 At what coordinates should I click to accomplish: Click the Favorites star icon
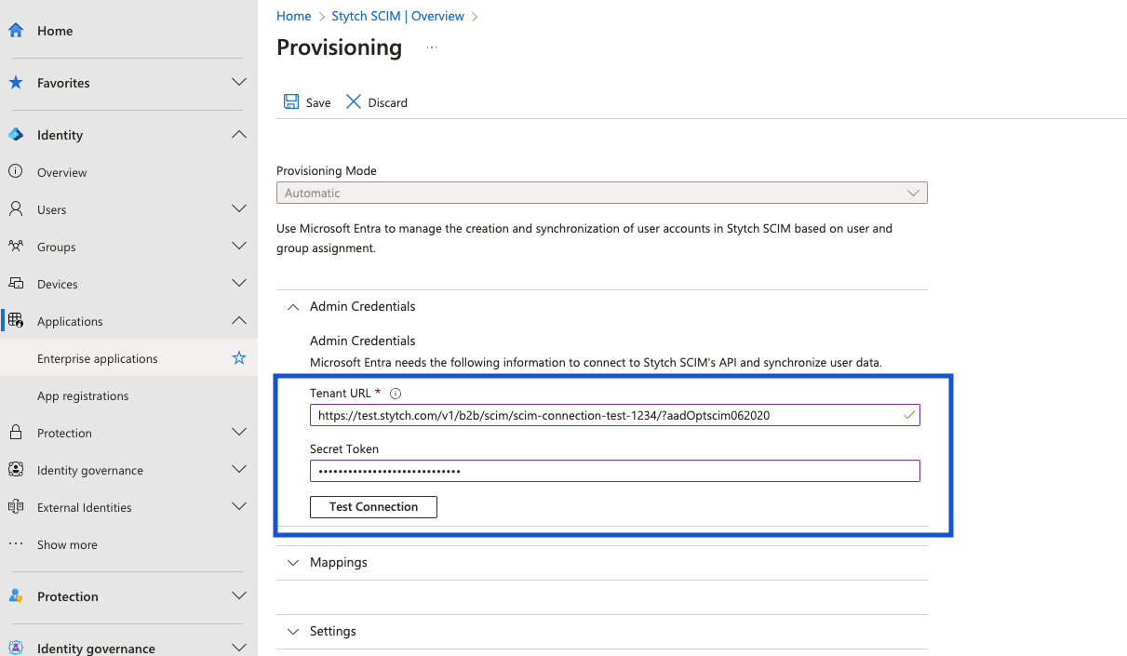[15, 82]
